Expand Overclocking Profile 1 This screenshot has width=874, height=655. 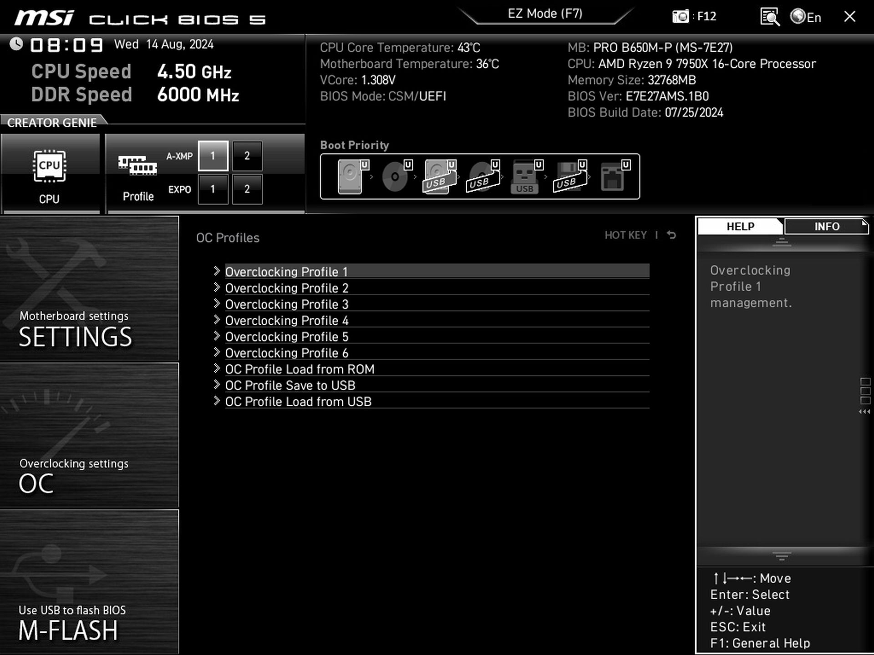point(286,272)
